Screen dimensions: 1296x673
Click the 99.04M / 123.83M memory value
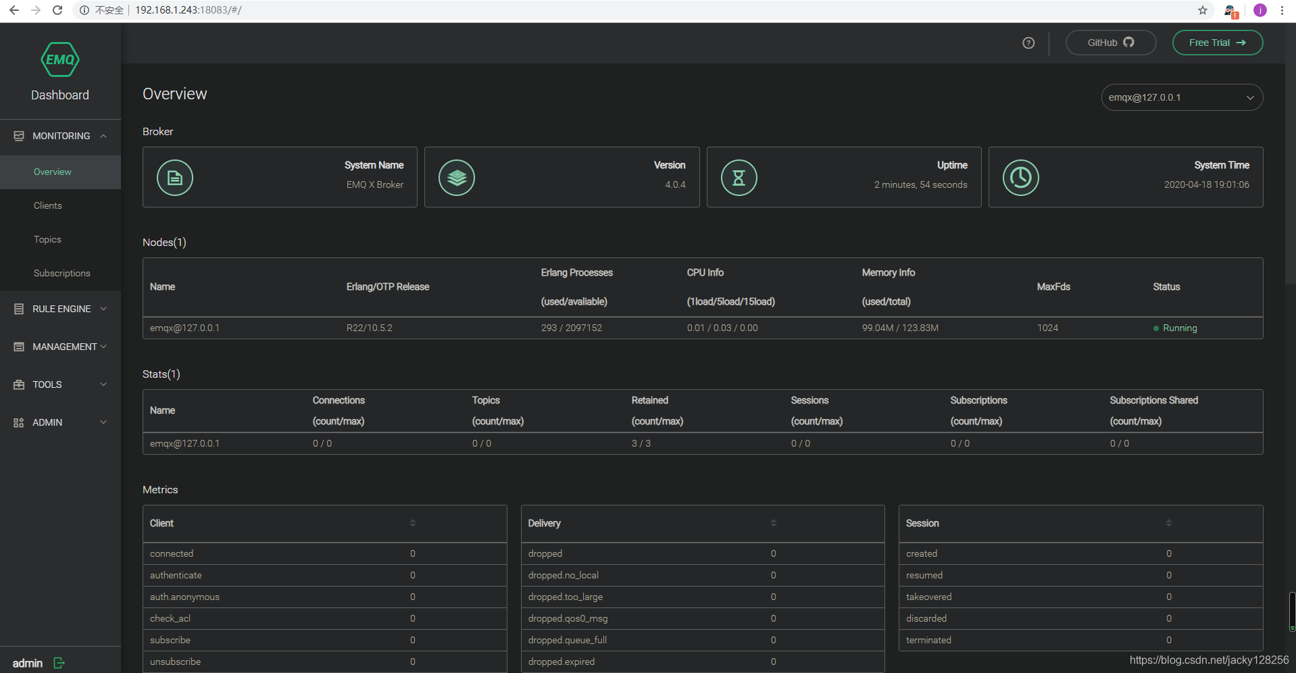pyautogui.click(x=900, y=328)
